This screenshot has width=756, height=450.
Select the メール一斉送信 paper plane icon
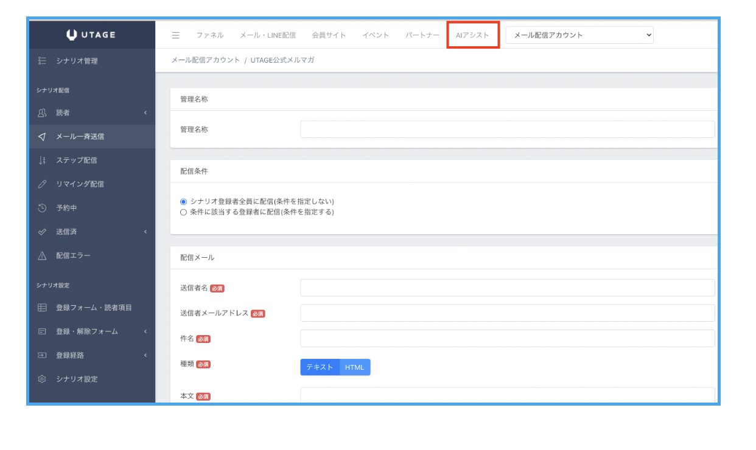(42, 137)
